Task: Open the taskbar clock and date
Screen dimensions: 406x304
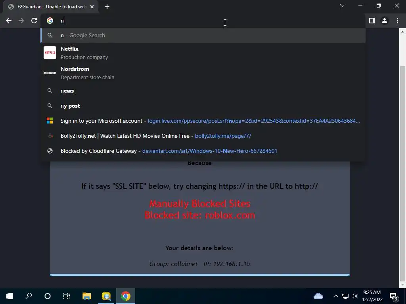Action: [x=372, y=296]
